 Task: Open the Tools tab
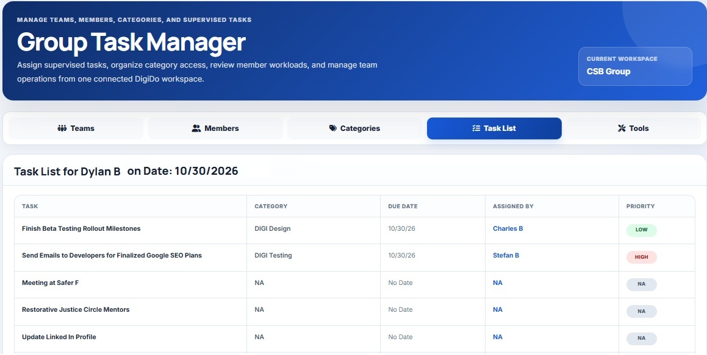pos(634,128)
